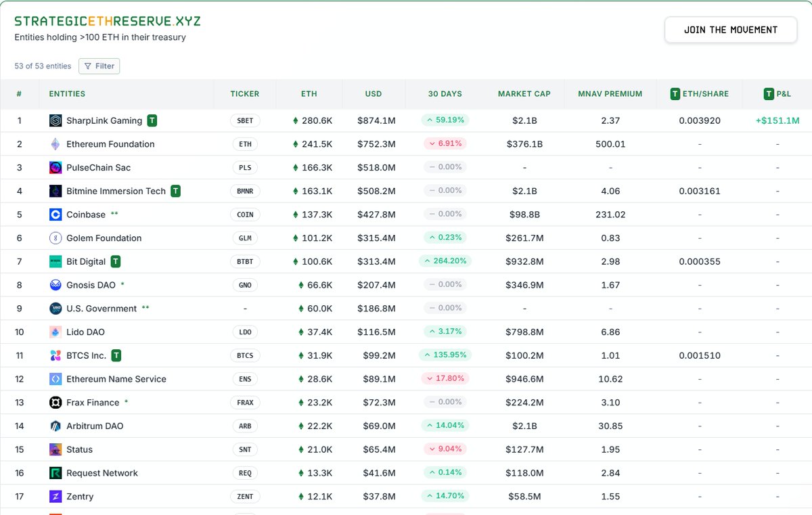The height and width of the screenshot is (515, 812).
Task: Click the Frax Finance logo icon
Action: (x=55, y=403)
